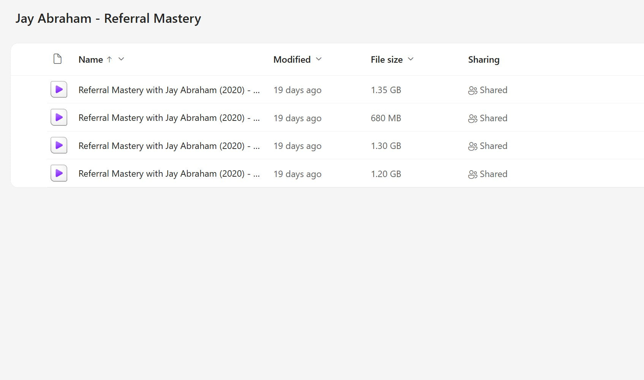
Task: Click the 19 days ago timestamp on the last row
Action: [297, 174]
